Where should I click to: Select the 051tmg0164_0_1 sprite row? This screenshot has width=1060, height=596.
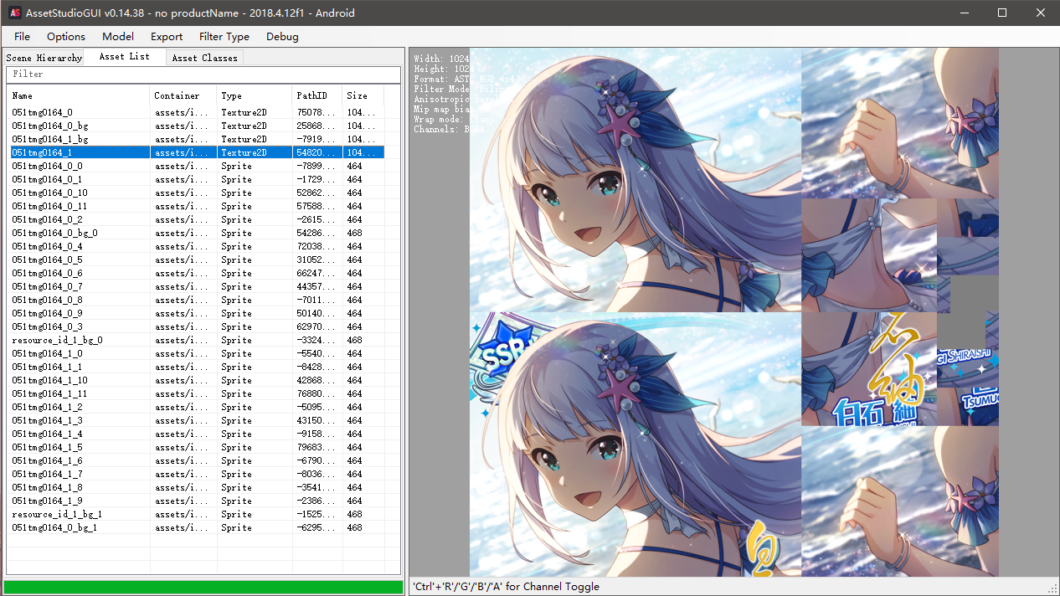tap(197, 179)
